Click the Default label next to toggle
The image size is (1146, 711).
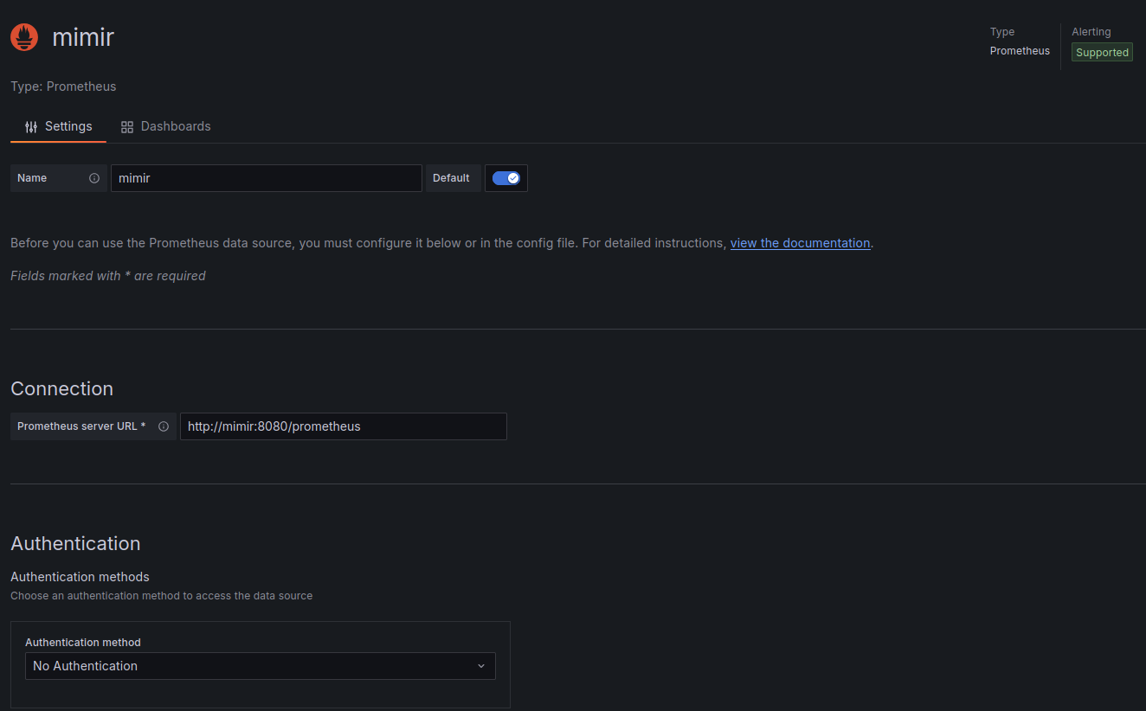coord(451,178)
